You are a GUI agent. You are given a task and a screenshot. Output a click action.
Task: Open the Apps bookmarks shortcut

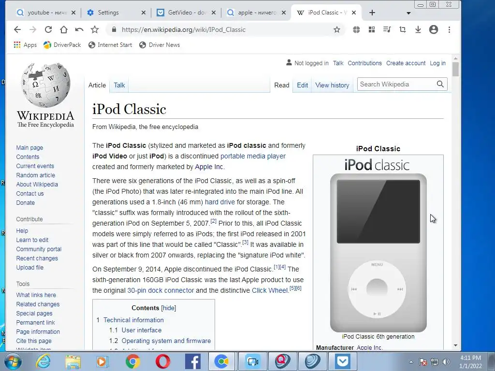tap(25, 45)
